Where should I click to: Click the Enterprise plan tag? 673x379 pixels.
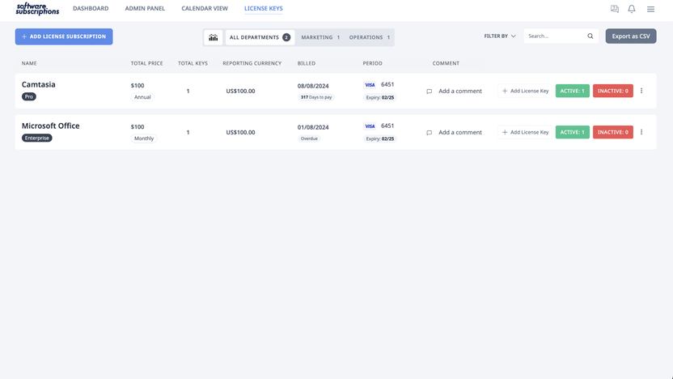click(x=37, y=138)
